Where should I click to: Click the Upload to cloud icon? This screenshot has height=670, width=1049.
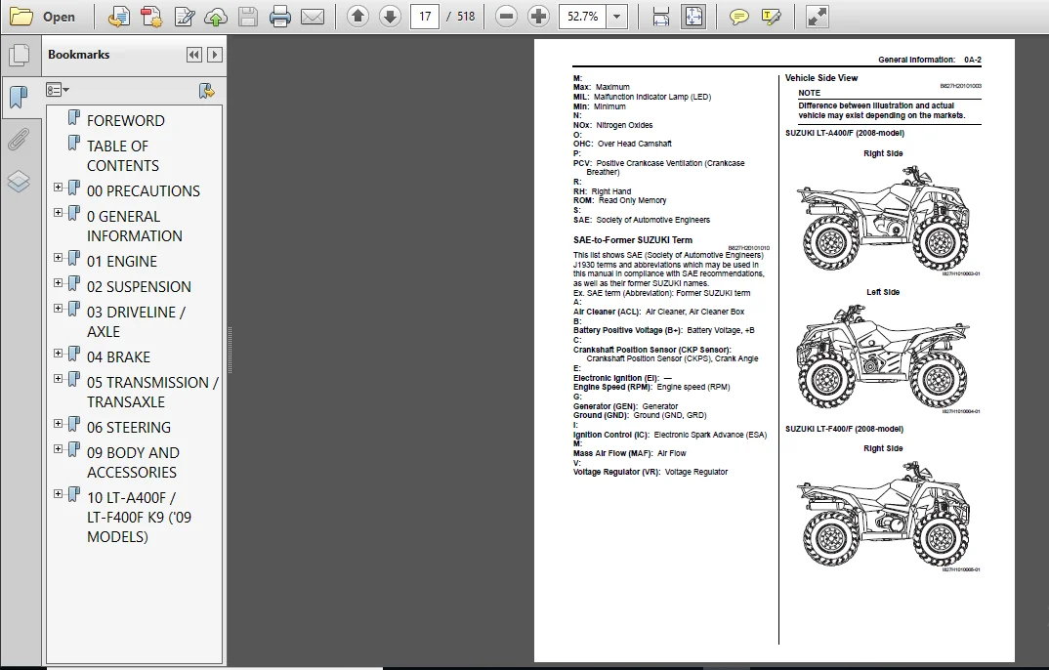coord(216,17)
